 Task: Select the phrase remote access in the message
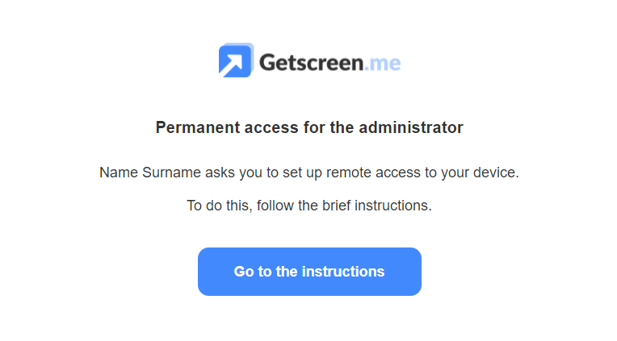click(373, 173)
